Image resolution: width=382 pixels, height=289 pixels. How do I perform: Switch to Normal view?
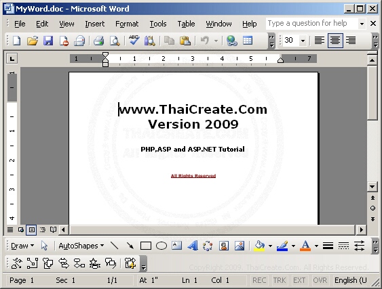coord(10,229)
